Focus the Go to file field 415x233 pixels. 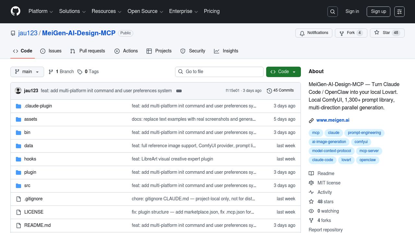tap(219, 72)
